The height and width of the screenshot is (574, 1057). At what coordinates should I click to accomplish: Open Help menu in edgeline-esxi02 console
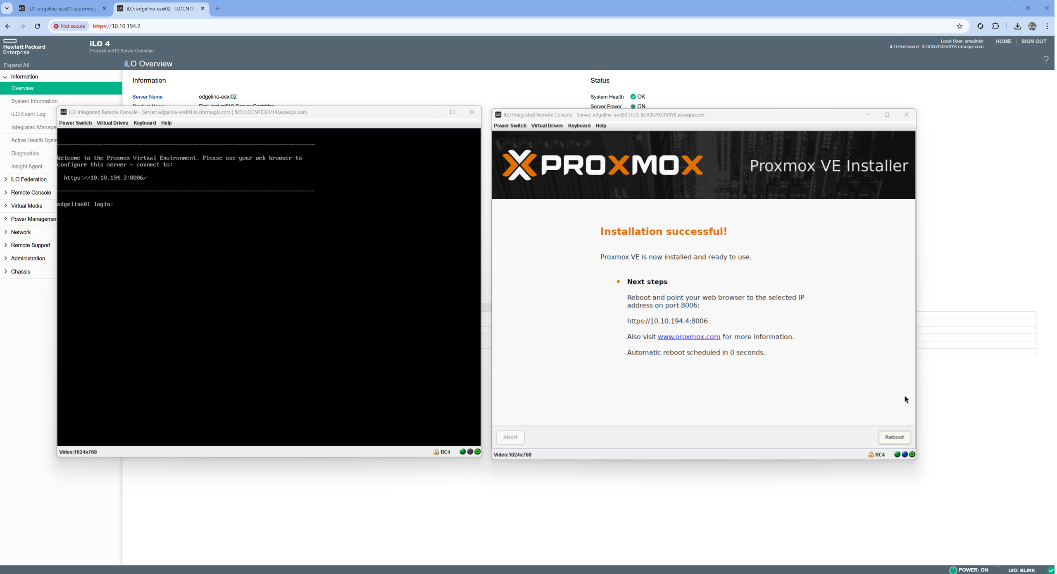[601, 126]
